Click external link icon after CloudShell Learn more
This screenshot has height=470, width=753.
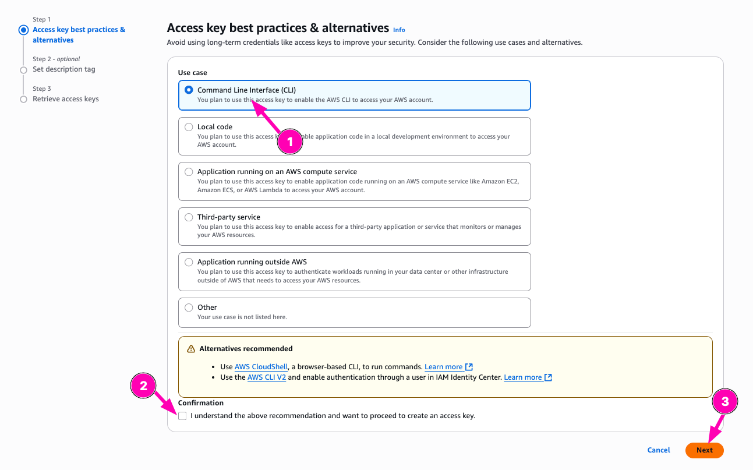(x=469, y=367)
